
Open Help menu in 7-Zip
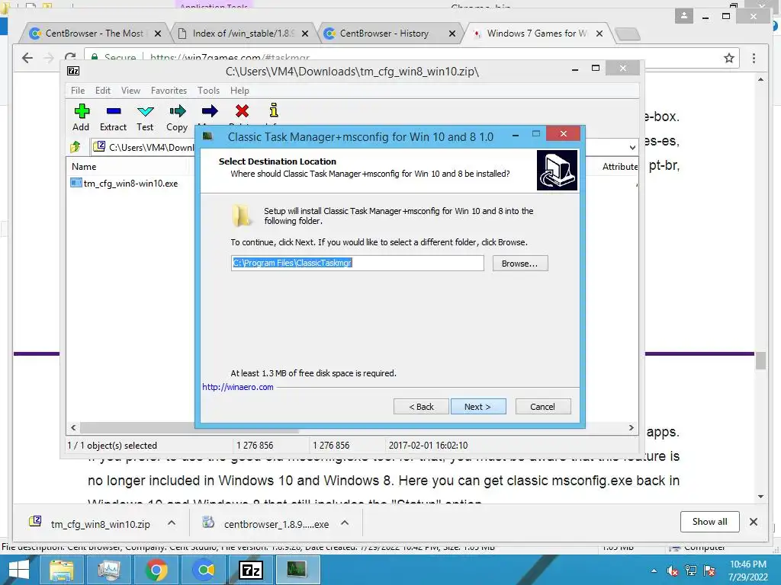click(x=239, y=91)
